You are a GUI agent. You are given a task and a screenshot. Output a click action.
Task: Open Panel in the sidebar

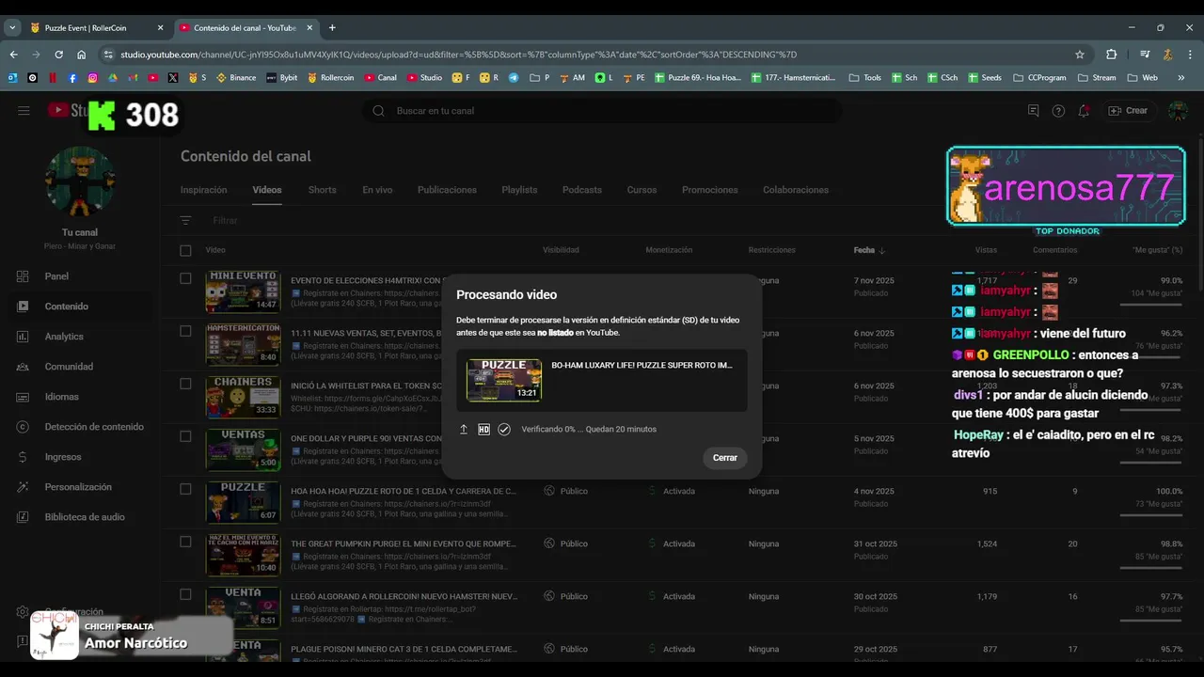(80, 276)
